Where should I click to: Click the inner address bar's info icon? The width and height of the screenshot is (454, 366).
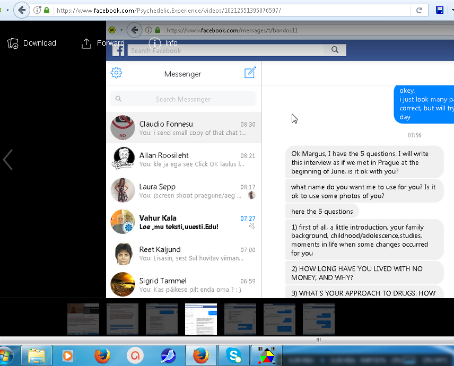149,30
